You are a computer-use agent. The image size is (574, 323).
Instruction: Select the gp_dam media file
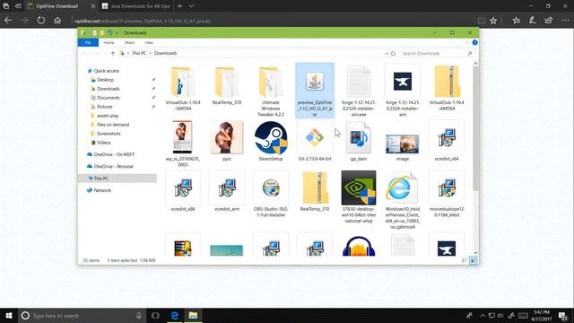point(359,142)
